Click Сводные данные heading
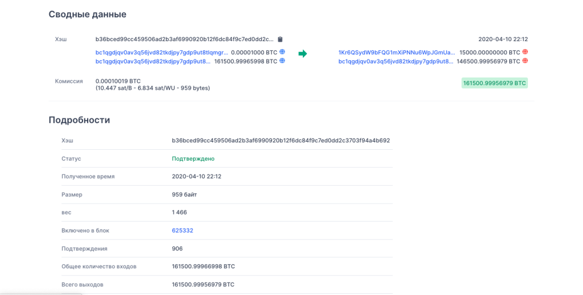This screenshot has height=295, width=583. [88, 14]
